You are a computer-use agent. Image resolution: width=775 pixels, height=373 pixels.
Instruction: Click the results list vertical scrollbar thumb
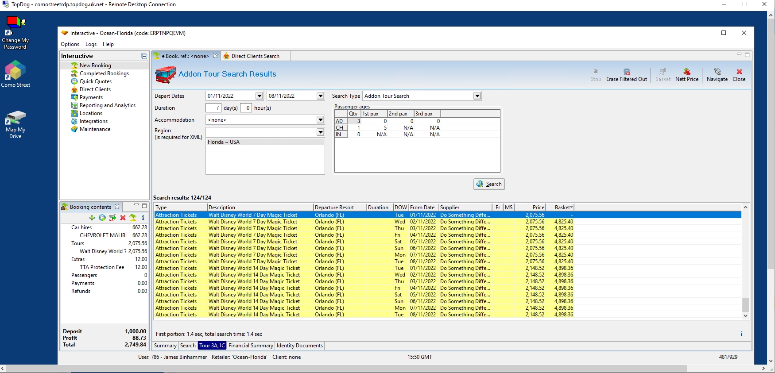coord(745,304)
